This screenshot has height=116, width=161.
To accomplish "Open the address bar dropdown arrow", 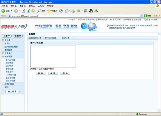I will coord(142,16).
